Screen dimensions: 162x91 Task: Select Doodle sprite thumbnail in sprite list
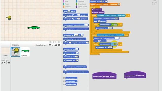[15, 52]
